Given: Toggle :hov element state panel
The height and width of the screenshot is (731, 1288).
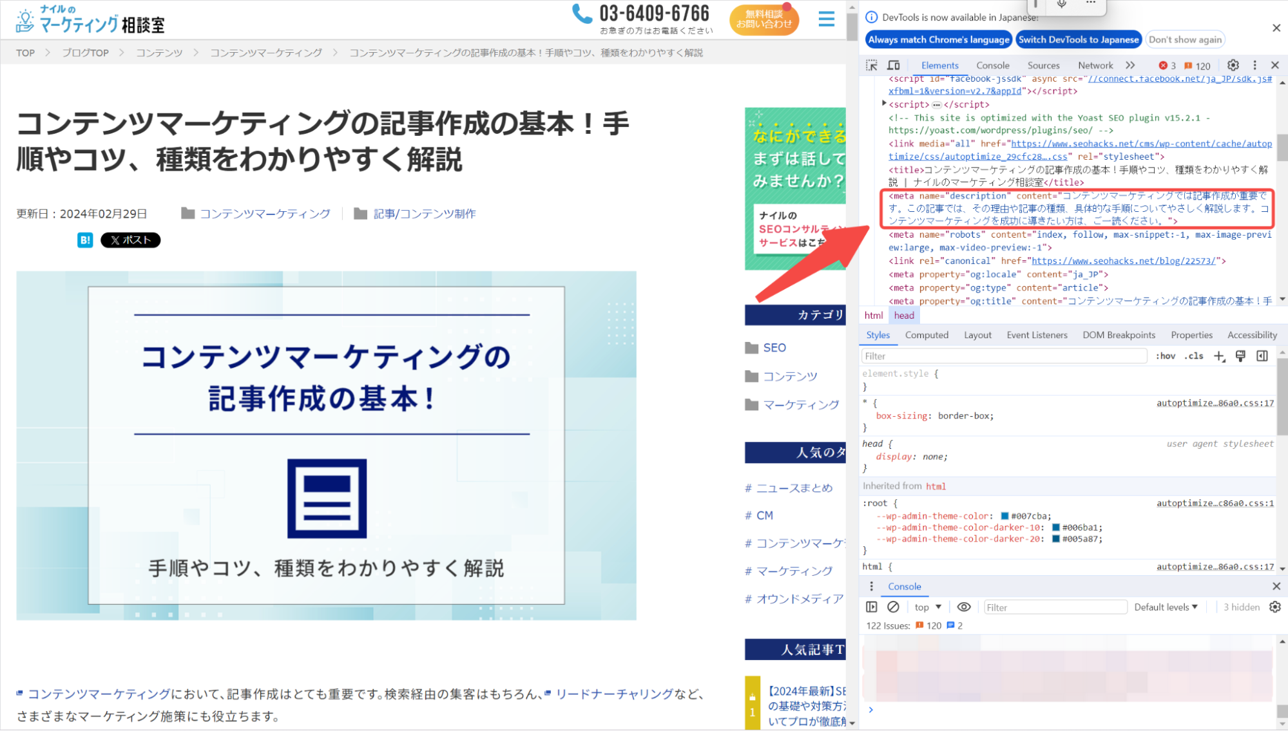Looking at the screenshot, I should tap(1166, 356).
